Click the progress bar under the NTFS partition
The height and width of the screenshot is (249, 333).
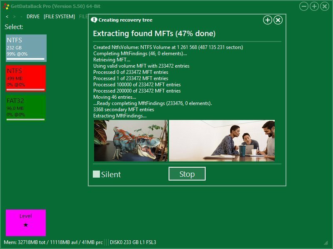[25, 59]
